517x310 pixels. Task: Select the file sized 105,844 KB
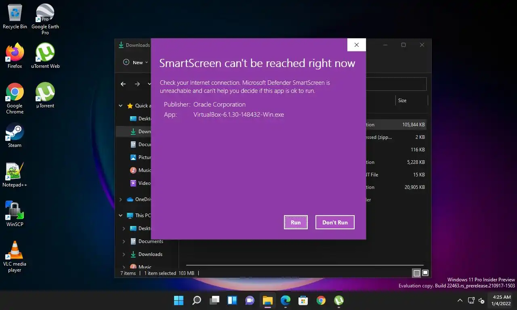coord(396,125)
